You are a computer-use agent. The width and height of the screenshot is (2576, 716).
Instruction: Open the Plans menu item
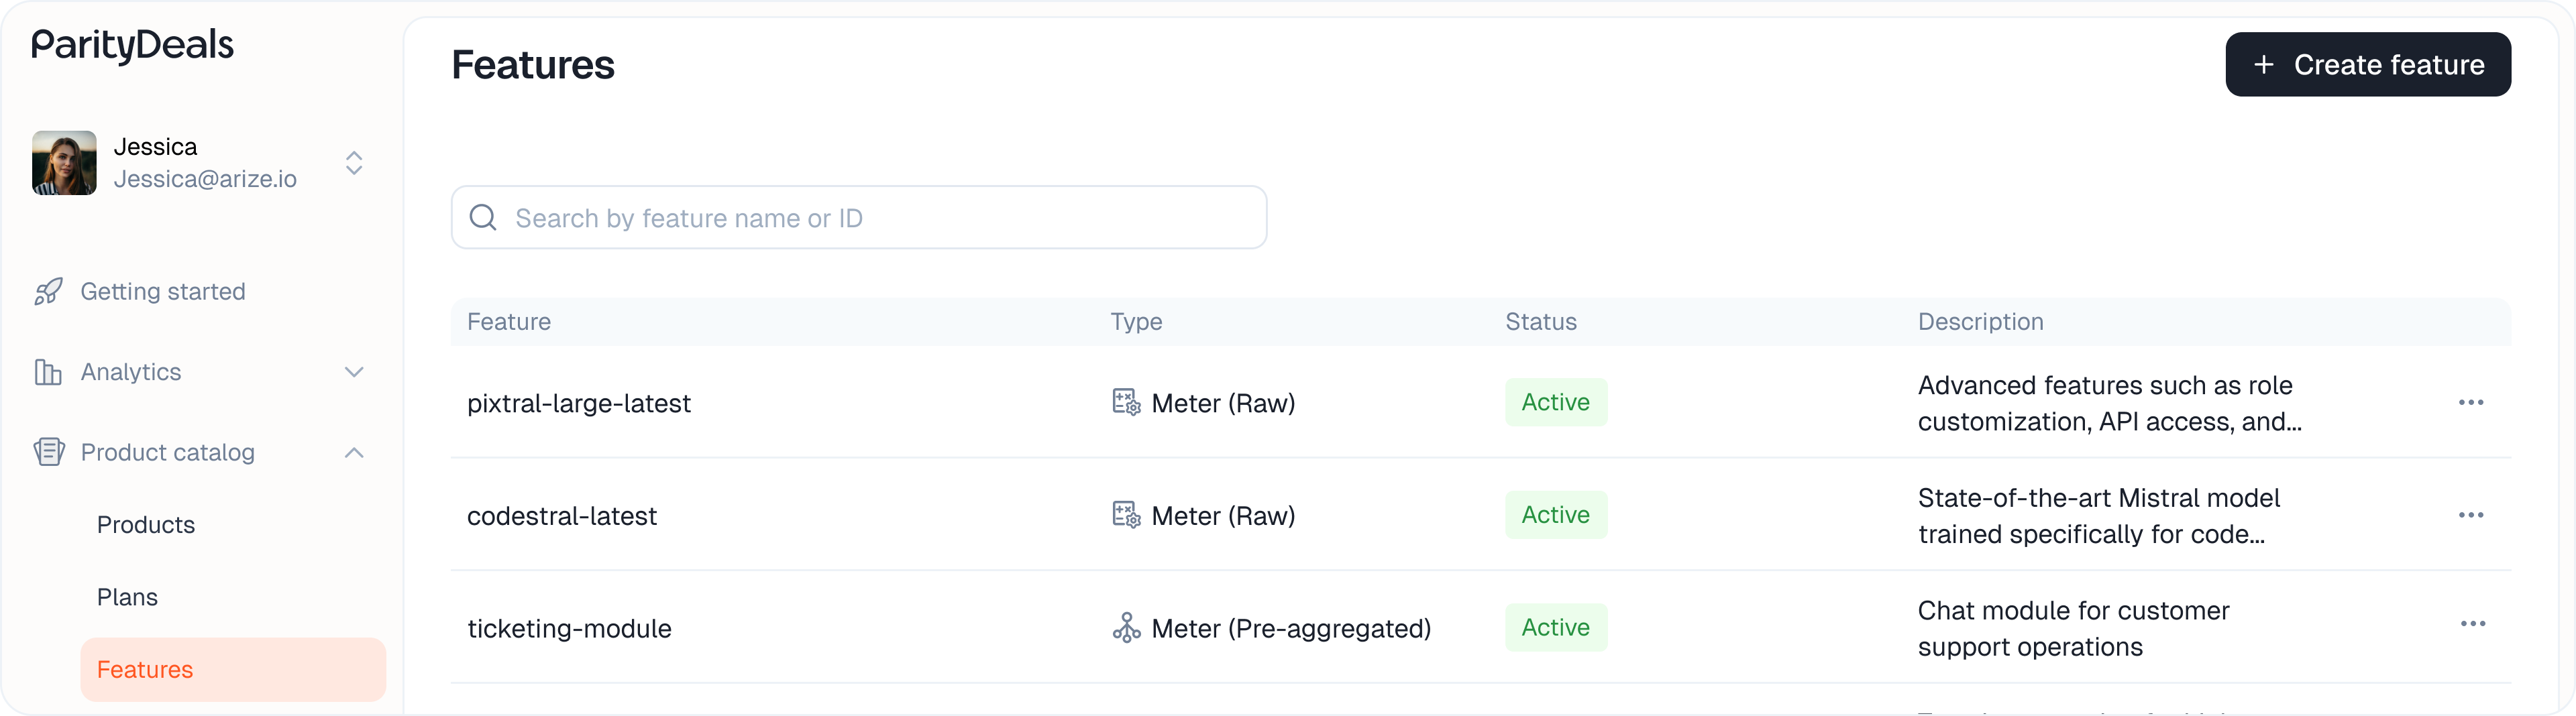[x=127, y=597]
